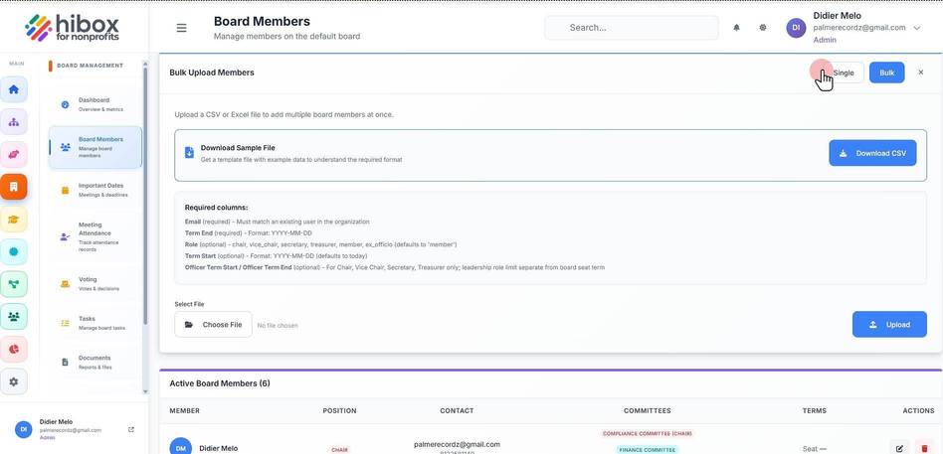Click the DI user avatar in header
The width and height of the screenshot is (943, 454).
coord(796,28)
